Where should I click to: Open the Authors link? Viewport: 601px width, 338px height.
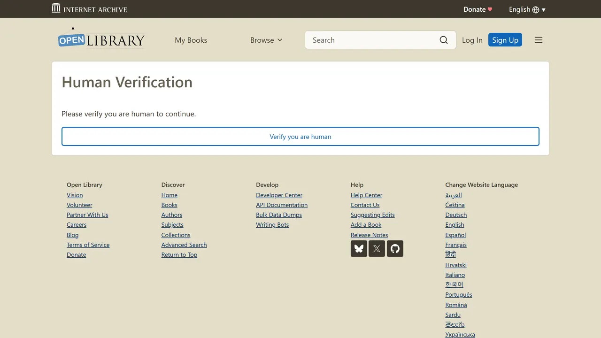[x=172, y=215]
